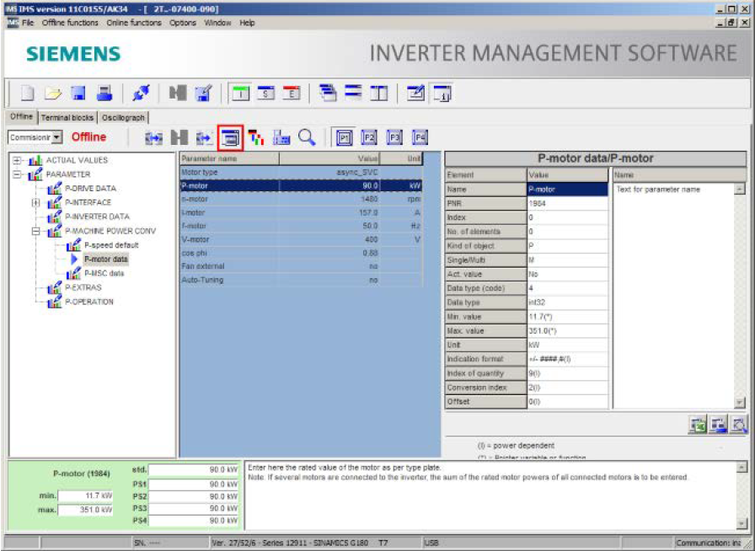Cascade windows using stacked windows icon
The image size is (755, 551).
(x=328, y=93)
